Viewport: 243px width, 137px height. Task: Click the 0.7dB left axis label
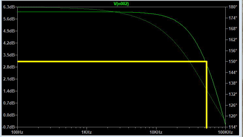pos(9,103)
